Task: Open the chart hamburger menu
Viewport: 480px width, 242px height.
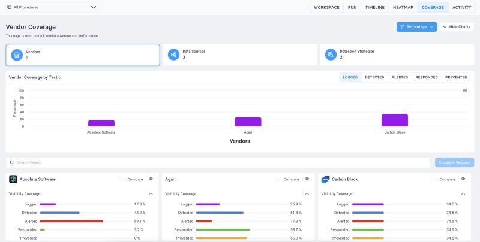Action: [464, 90]
